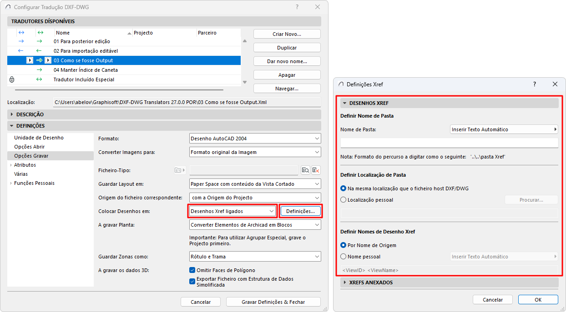This screenshot has height=312, width=566.
Task: Click the export arrow icon in the 04 Manter Índice de Caneta row
Action: pyautogui.click(x=39, y=70)
